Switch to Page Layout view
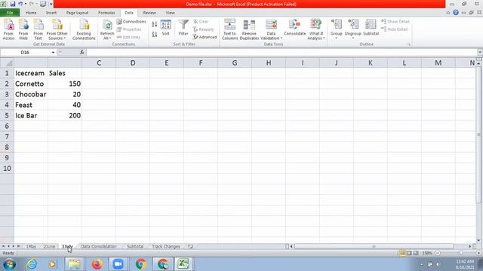483x271 pixels. 409,253
